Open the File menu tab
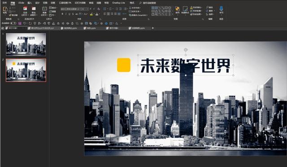The image size is (287, 167). pyautogui.click(x=4, y=3)
